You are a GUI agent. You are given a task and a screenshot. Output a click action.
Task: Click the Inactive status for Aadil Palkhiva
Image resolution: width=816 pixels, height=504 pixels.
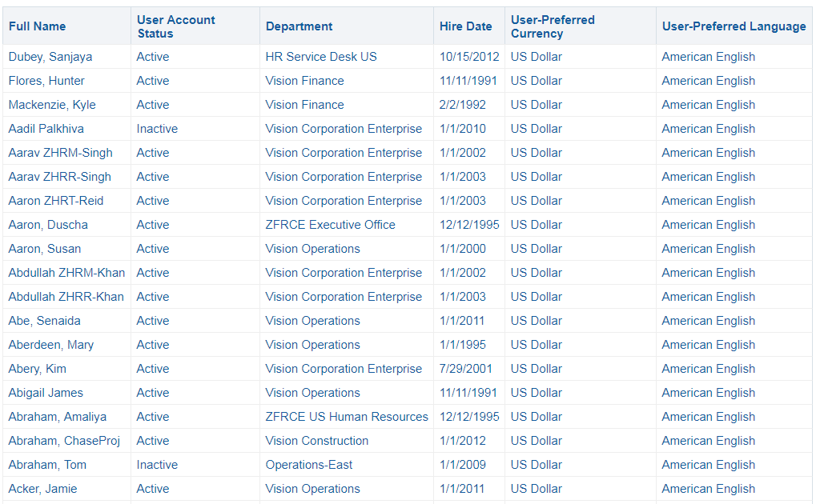coord(157,129)
